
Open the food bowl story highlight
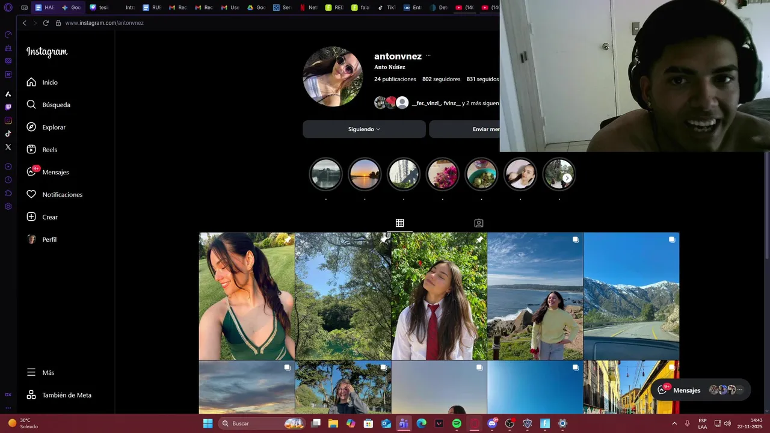(x=481, y=174)
